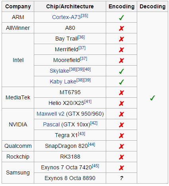Click red encoding cross for Moorefield
Screen dimensions: 169x186
click(x=121, y=60)
